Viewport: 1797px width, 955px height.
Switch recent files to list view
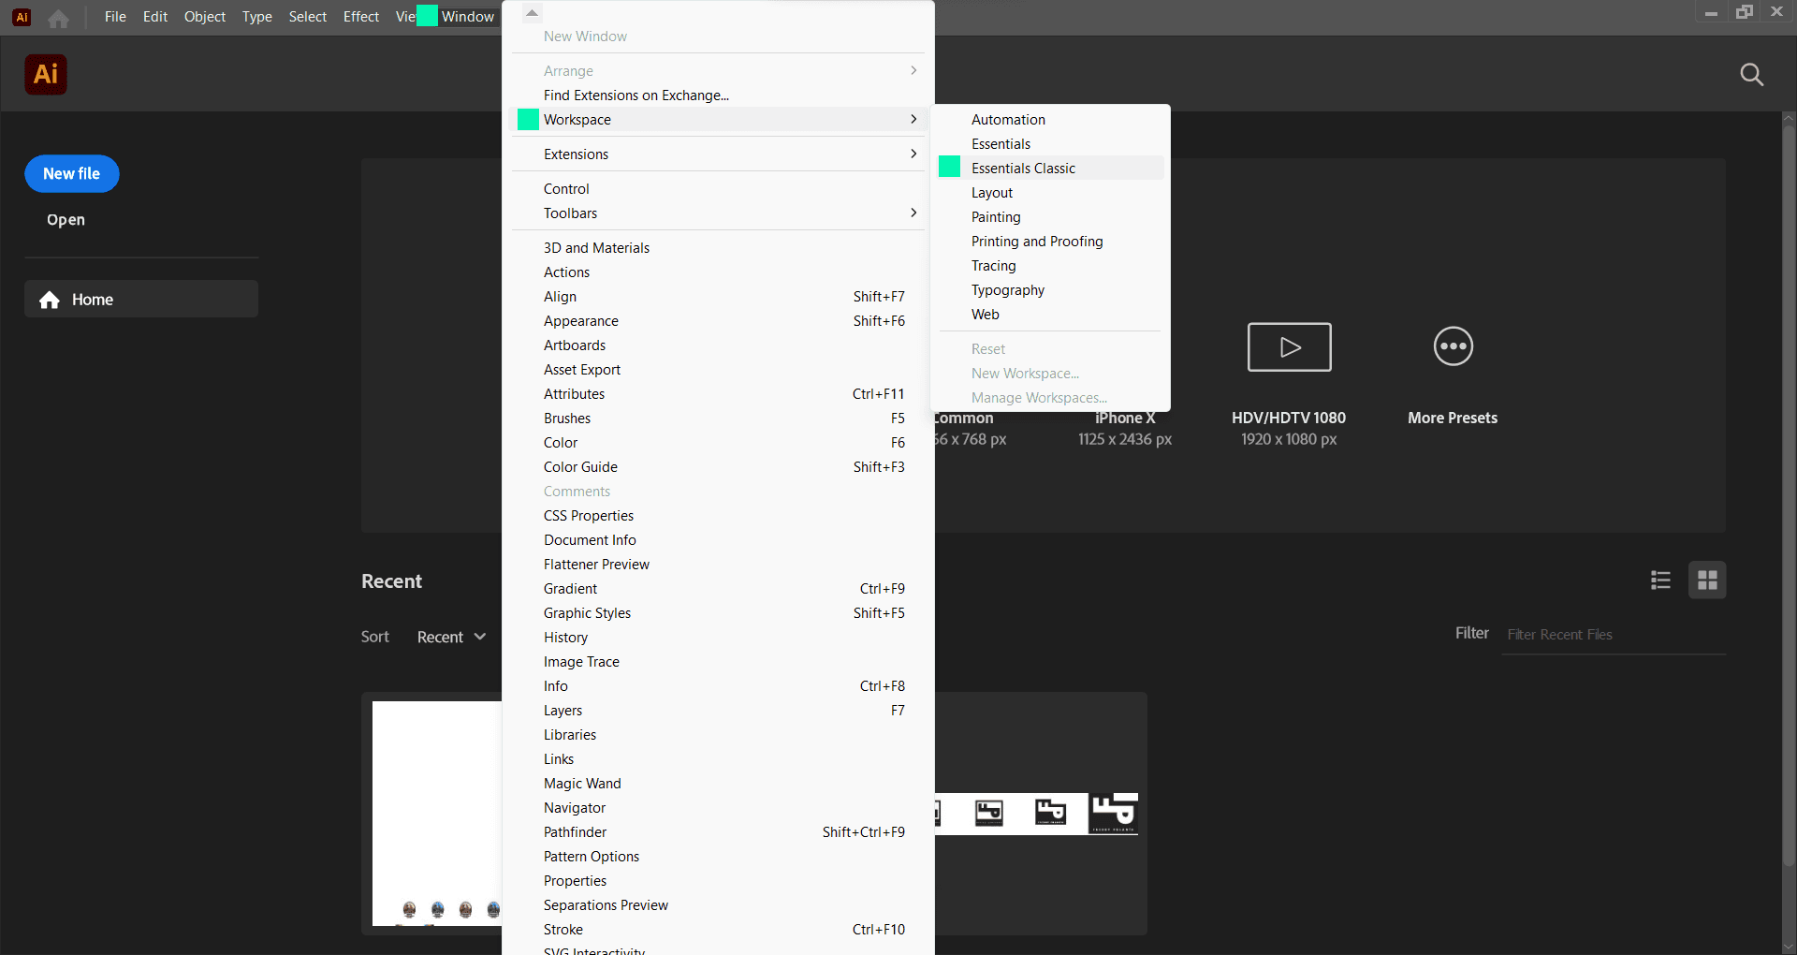1660,580
